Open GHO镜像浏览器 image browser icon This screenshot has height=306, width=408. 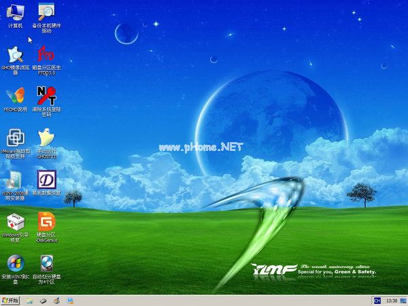tap(15, 54)
